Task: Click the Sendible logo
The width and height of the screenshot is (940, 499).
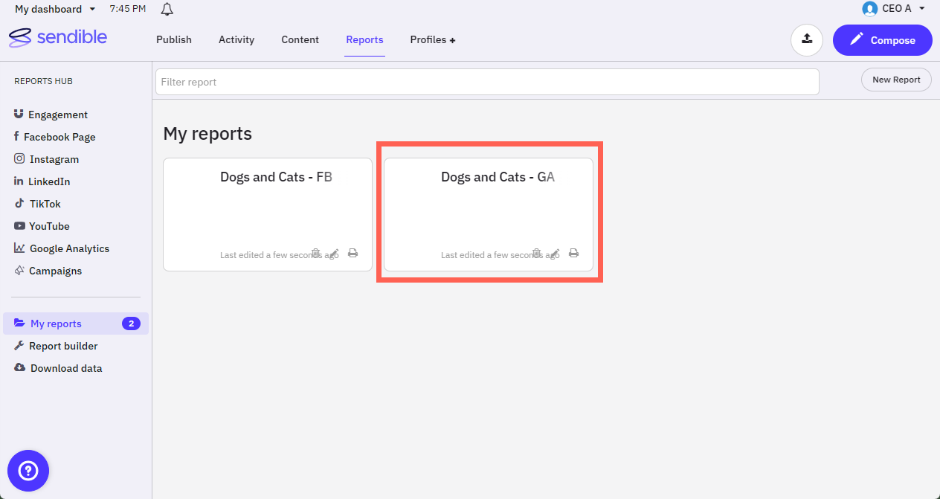Action: tap(58, 37)
